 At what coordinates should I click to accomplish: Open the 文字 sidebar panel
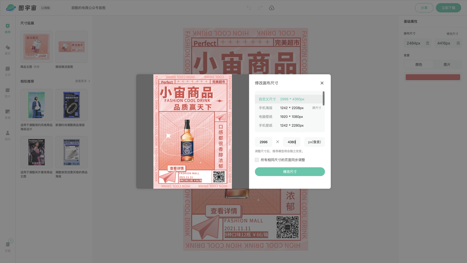(x=7, y=71)
